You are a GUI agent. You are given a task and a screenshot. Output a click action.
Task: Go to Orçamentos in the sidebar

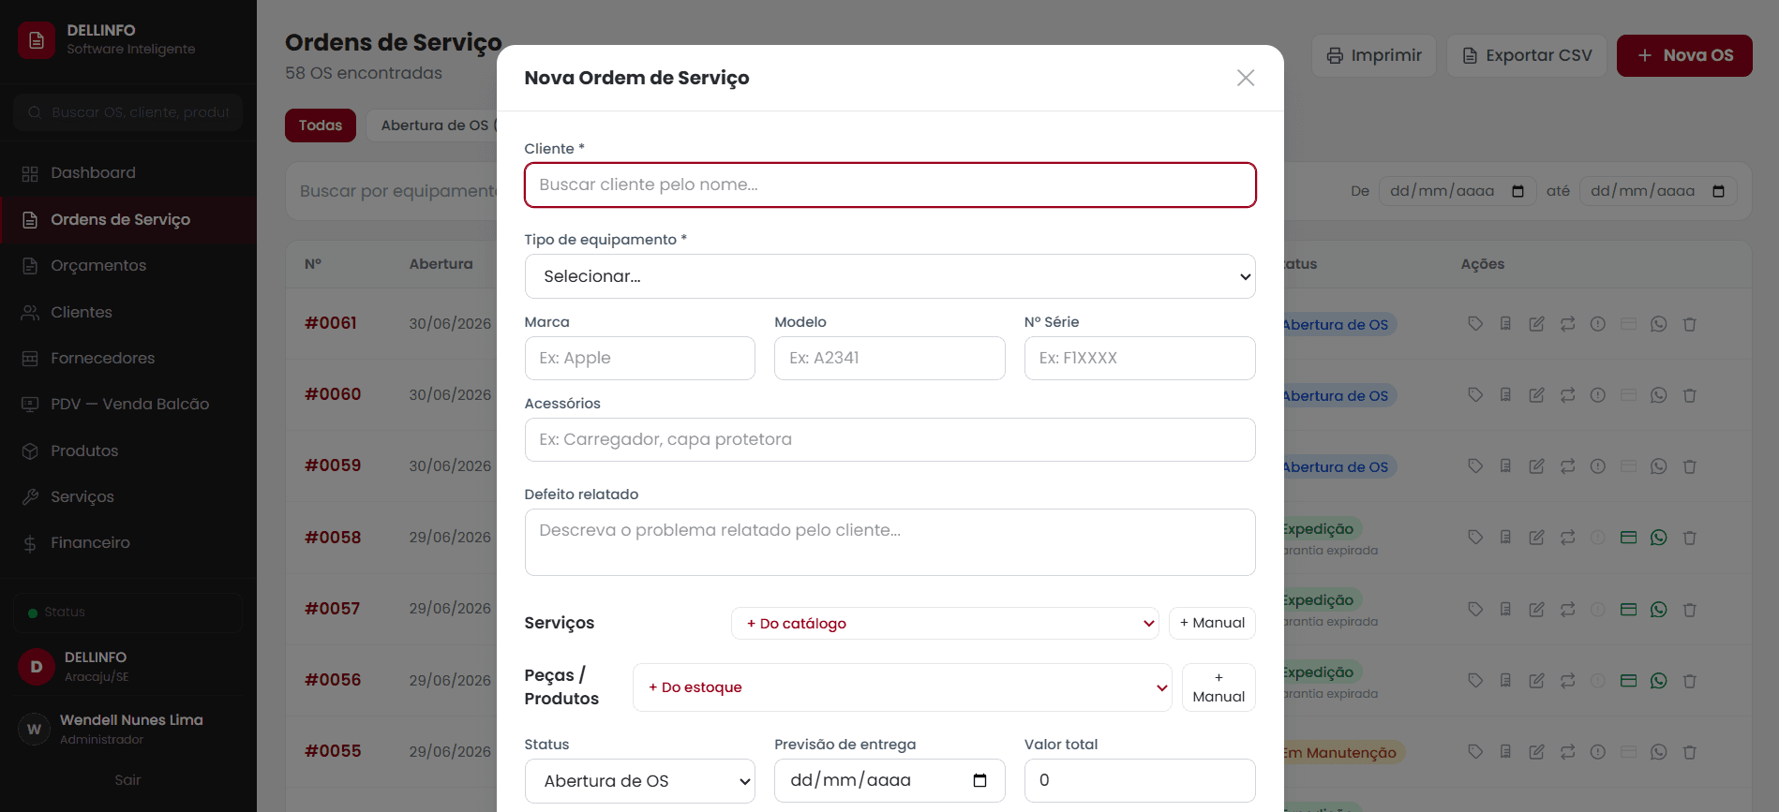tap(128, 266)
